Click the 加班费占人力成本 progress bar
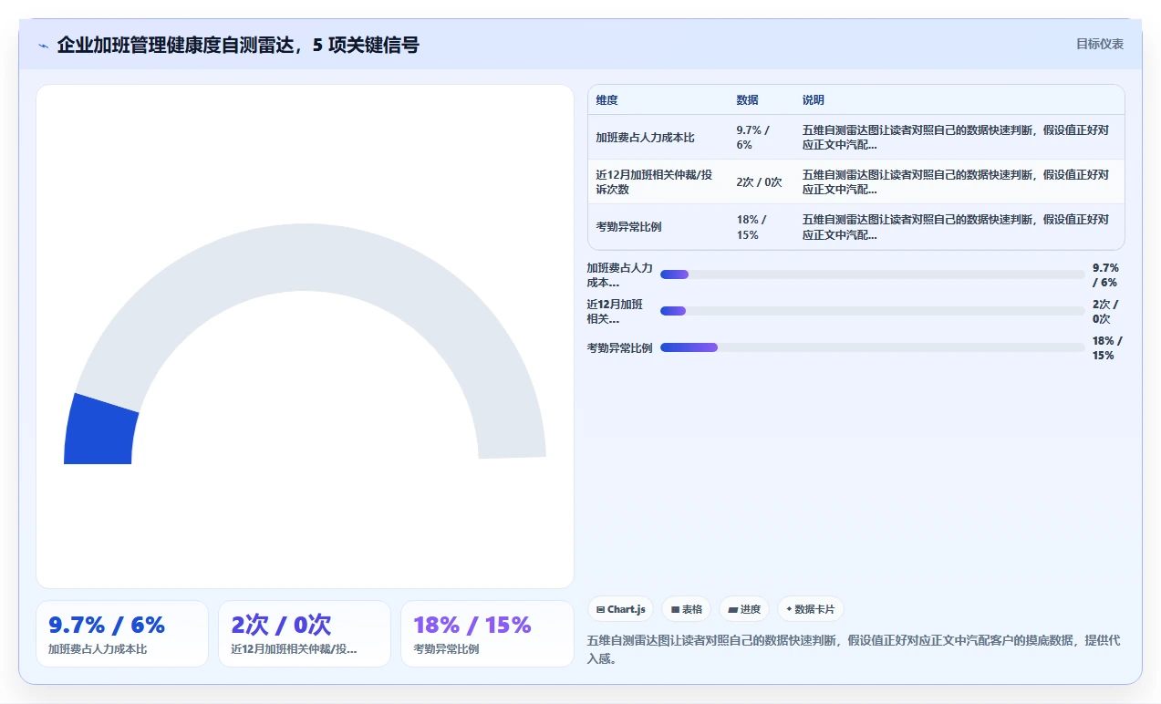This screenshot has height=704, width=1161. point(873,274)
